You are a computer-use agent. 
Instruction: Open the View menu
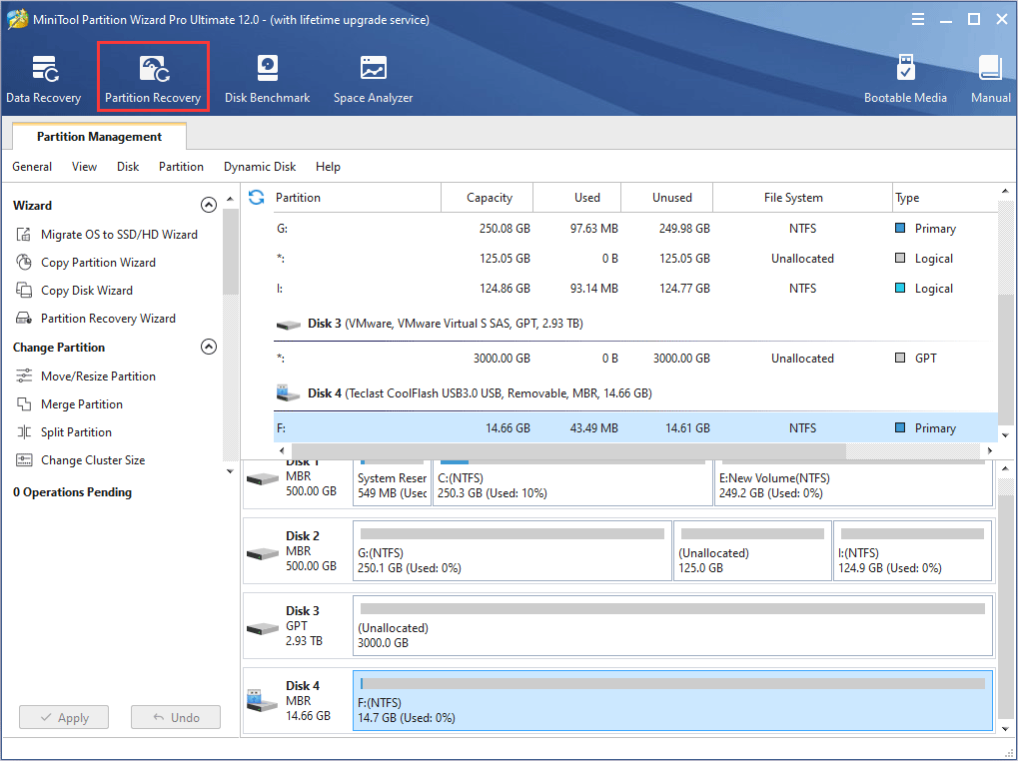click(x=84, y=167)
